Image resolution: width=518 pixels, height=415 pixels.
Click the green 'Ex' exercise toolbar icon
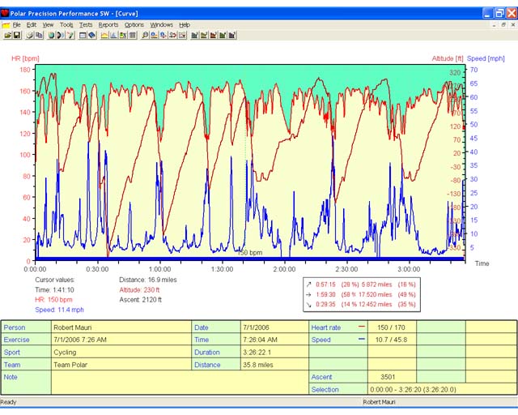123,35
